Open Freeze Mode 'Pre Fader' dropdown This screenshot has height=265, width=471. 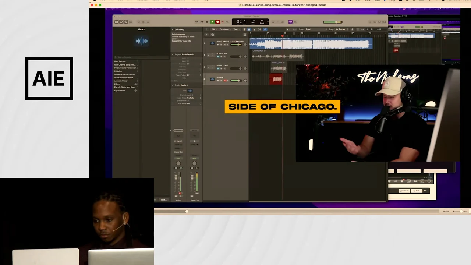194,98
